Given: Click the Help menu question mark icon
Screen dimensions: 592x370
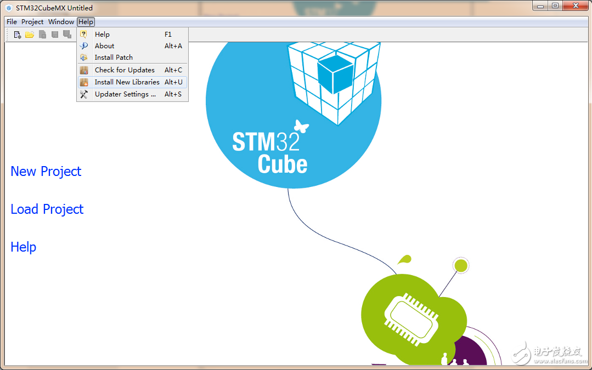Looking at the screenshot, I should coord(84,35).
